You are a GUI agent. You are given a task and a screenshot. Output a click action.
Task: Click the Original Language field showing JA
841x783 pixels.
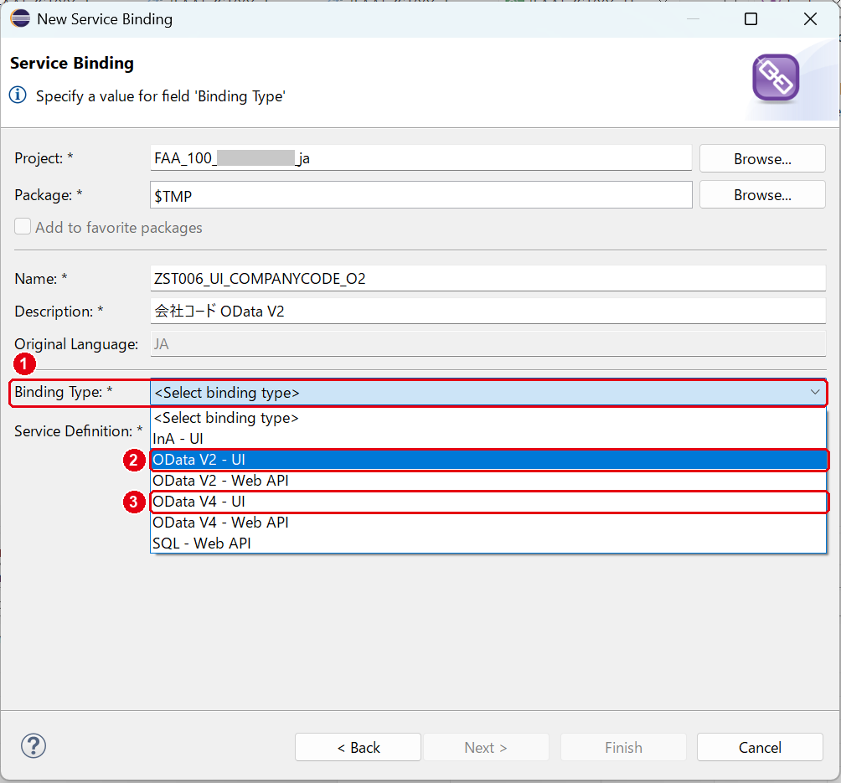click(x=488, y=344)
